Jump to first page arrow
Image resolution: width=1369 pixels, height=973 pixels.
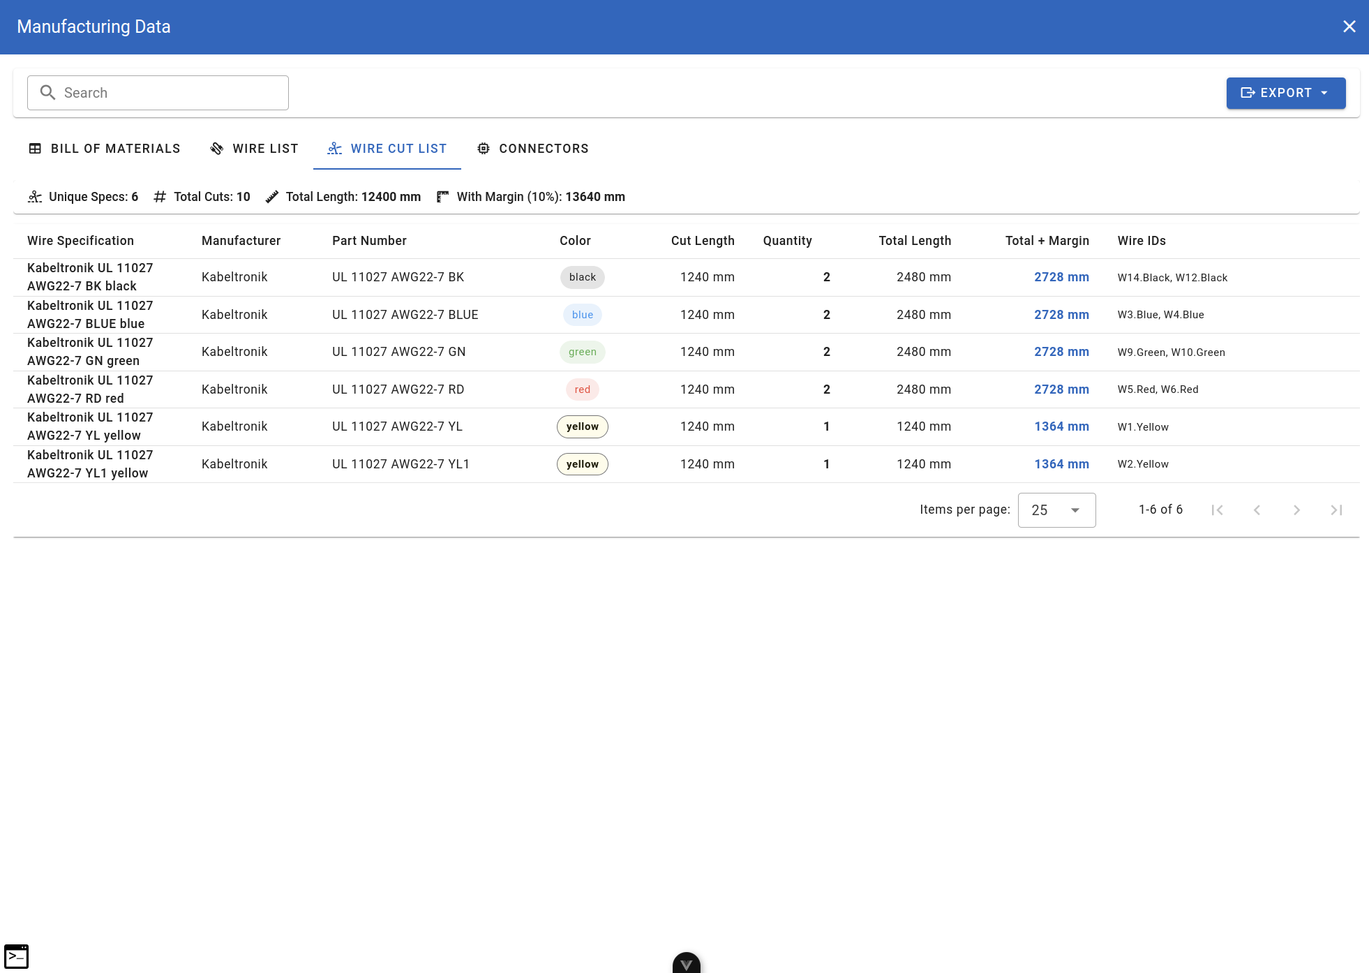pos(1217,510)
